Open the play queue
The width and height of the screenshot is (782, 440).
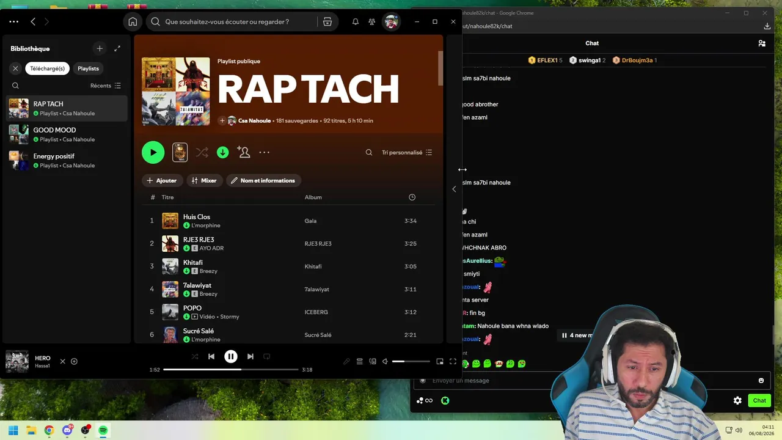[x=360, y=361]
